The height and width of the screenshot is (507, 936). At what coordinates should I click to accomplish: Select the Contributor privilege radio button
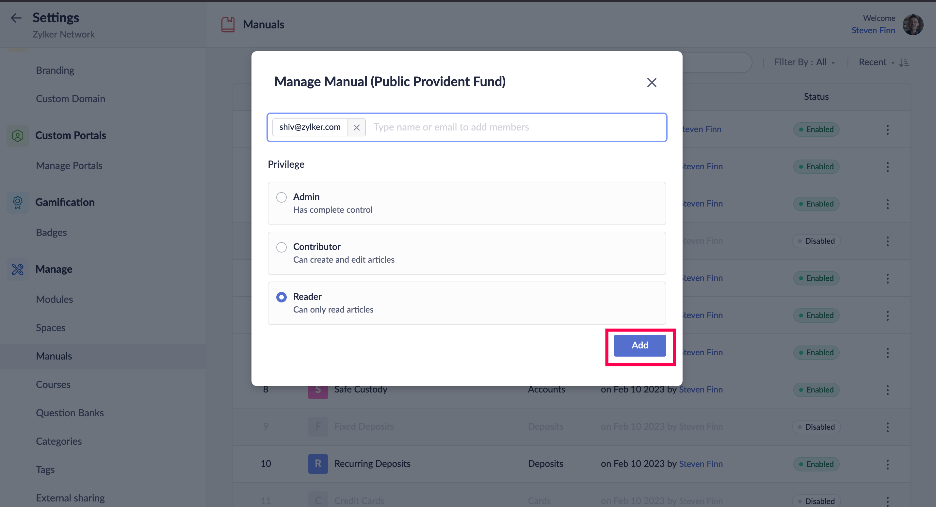click(281, 248)
